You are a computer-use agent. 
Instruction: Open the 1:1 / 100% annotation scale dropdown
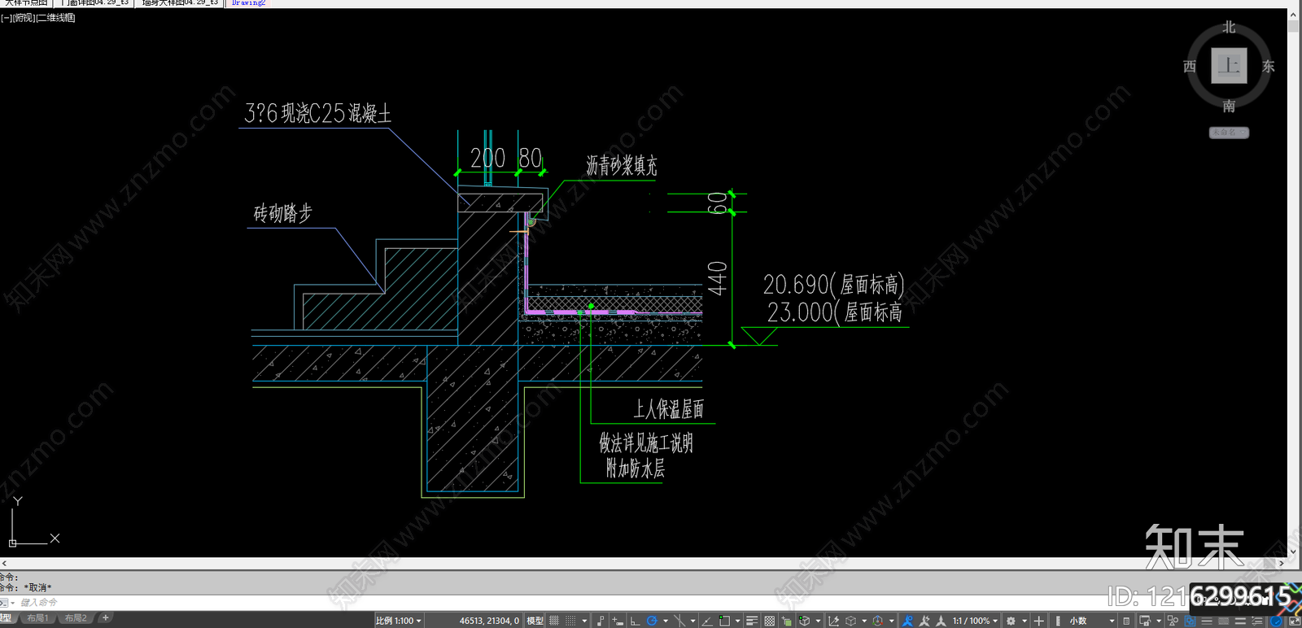click(x=975, y=621)
